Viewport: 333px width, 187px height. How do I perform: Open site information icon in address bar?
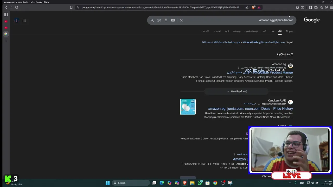tap(78, 8)
